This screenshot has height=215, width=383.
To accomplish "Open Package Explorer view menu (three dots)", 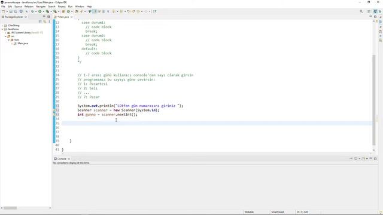I will [x=49, y=21].
